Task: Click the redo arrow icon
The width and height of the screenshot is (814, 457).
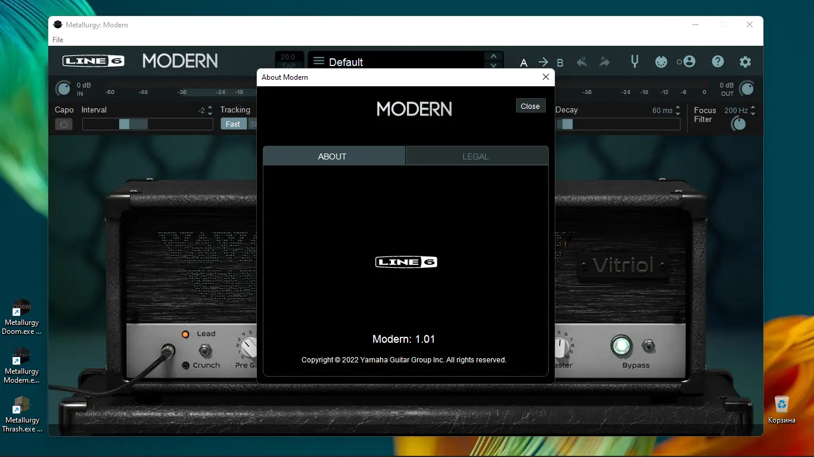Action: tap(605, 62)
